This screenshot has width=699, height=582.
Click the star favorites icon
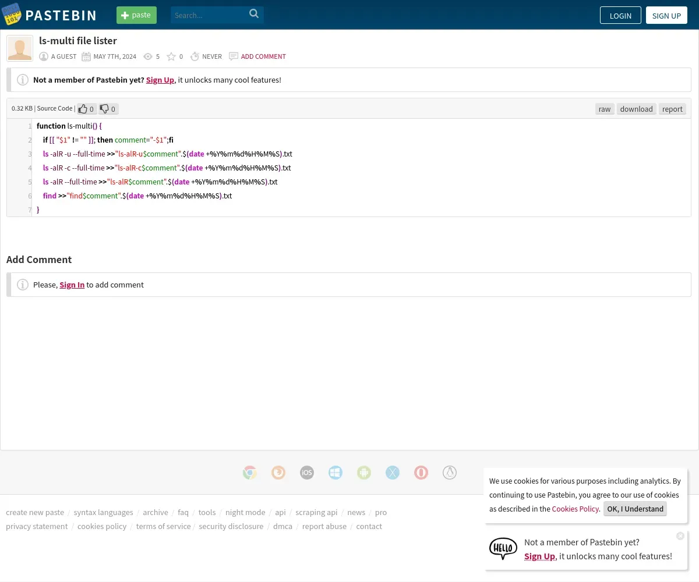[171, 56]
